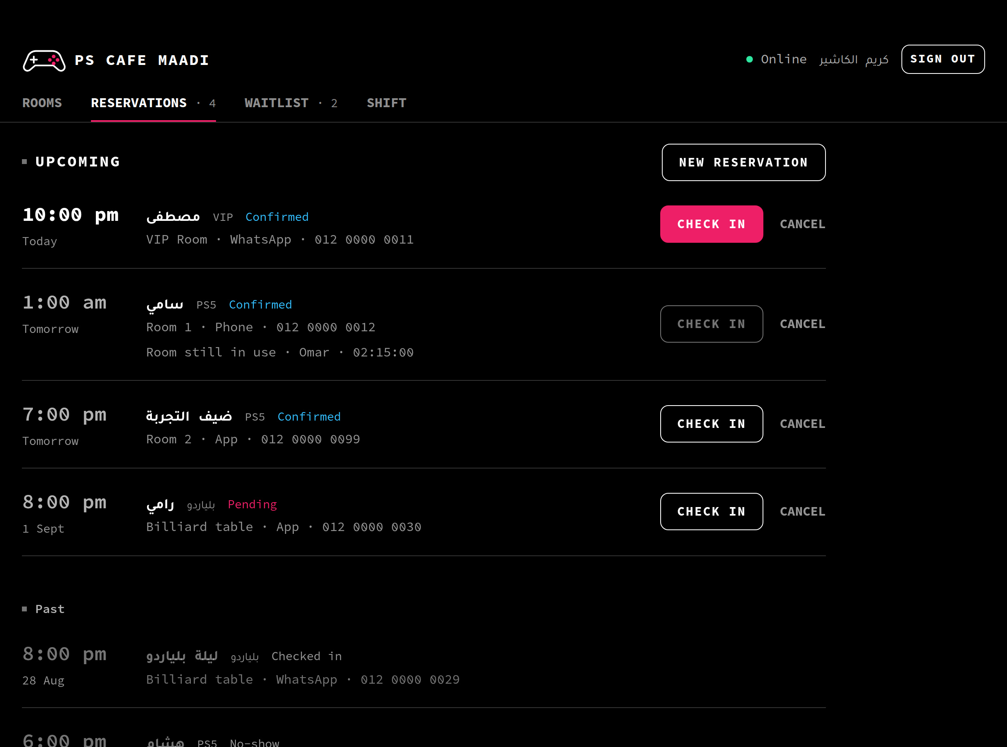Go to the Shift tab
The height and width of the screenshot is (747, 1007).
pyautogui.click(x=387, y=103)
